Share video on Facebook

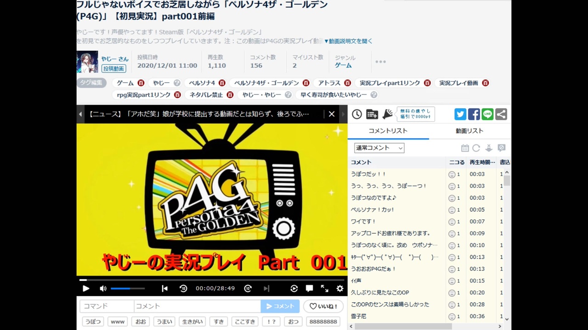coord(474,114)
